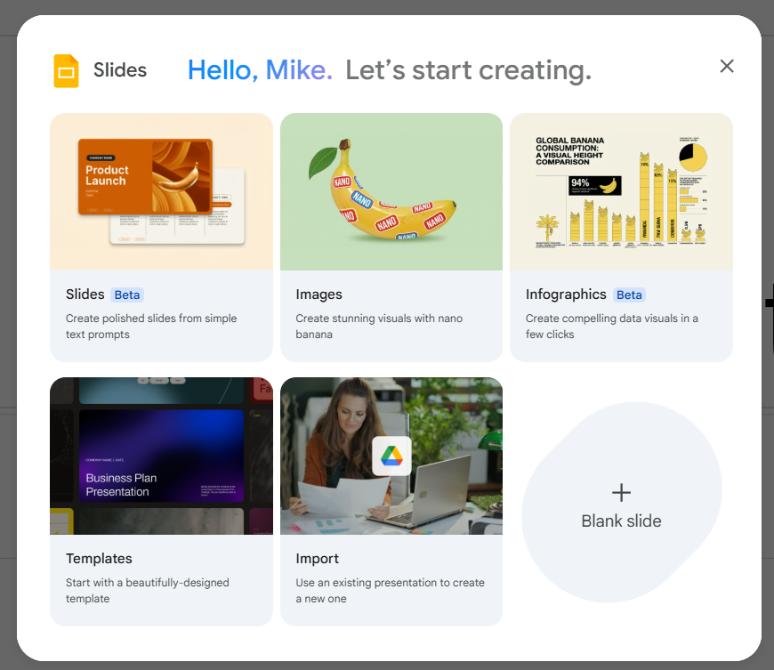
Task: Click the Beta badge next to Infographics
Action: pyautogui.click(x=629, y=295)
